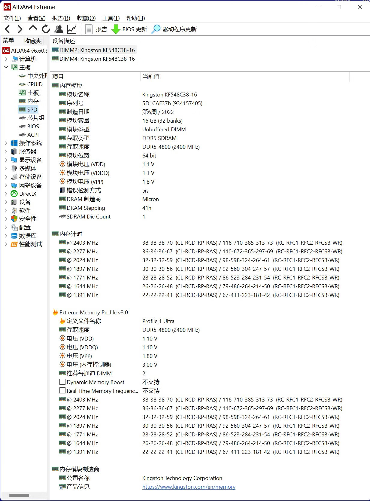Image resolution: width=370 pixels, height=501 pixels.
Task: Expand the 网络设备 tree node
Action: tap(6, 185)
